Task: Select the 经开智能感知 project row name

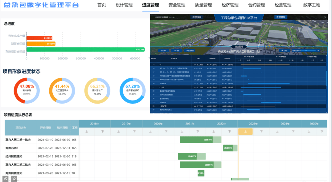Action: (x=14, y=156)
